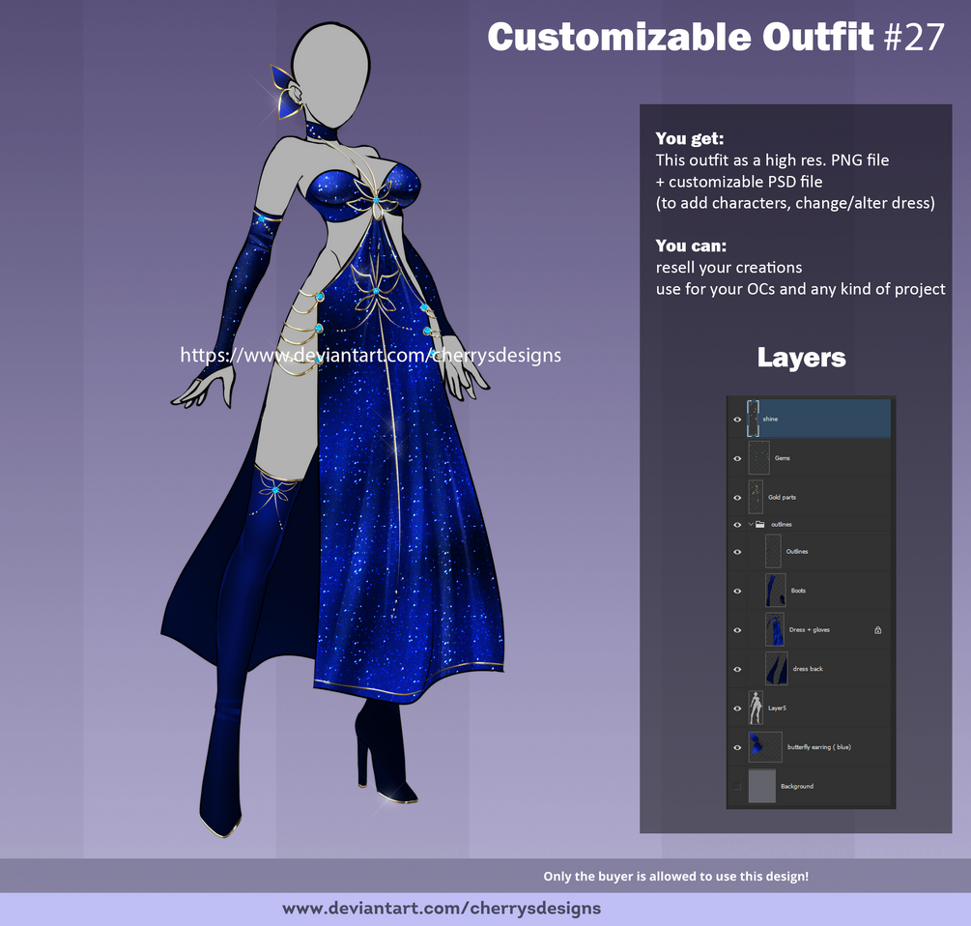Click the 'You get:' heading
971x926 pixels.
690,138
